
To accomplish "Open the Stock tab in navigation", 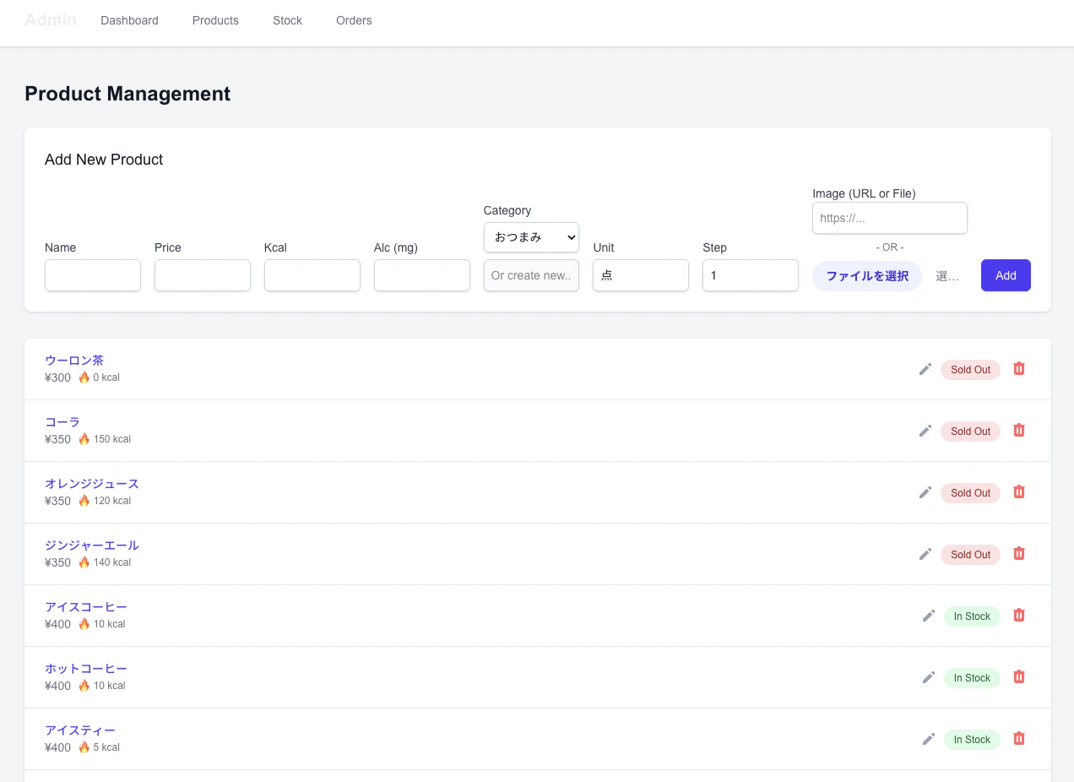I will (287, 20).
